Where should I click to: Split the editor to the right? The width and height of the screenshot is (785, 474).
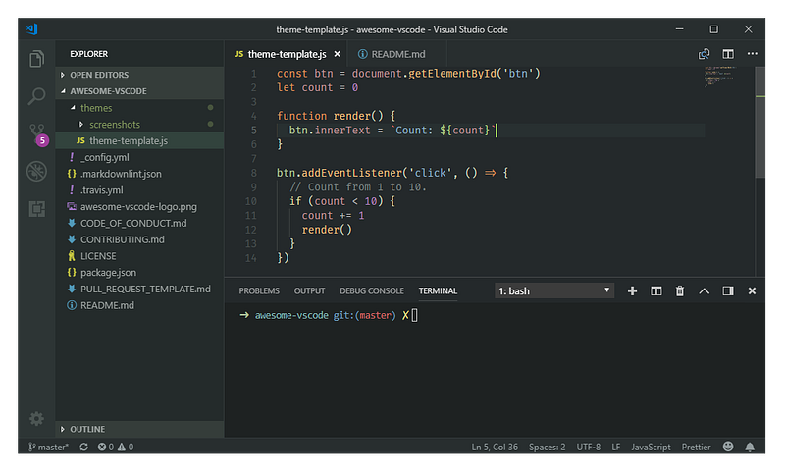click(x=728, y=54)
